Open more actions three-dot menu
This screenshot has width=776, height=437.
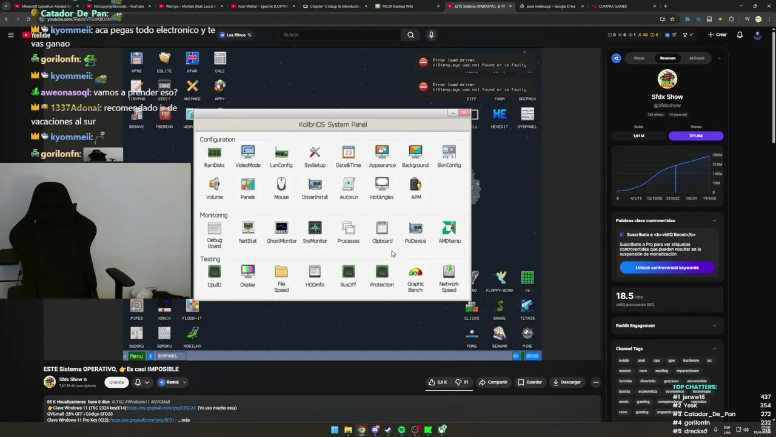click(596, 382)
